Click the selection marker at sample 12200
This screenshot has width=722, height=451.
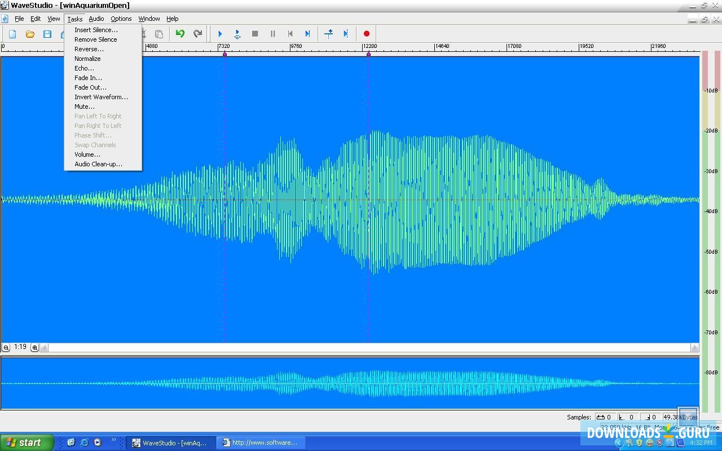[x=368, y=54]
